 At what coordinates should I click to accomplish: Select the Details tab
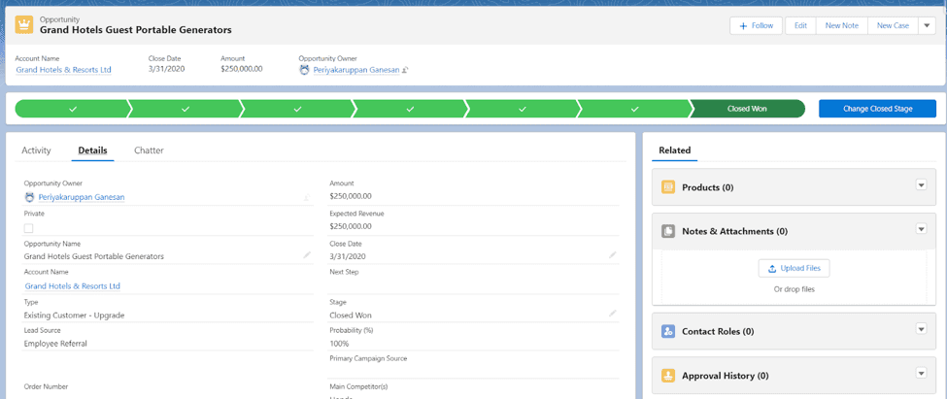point(92,150)
